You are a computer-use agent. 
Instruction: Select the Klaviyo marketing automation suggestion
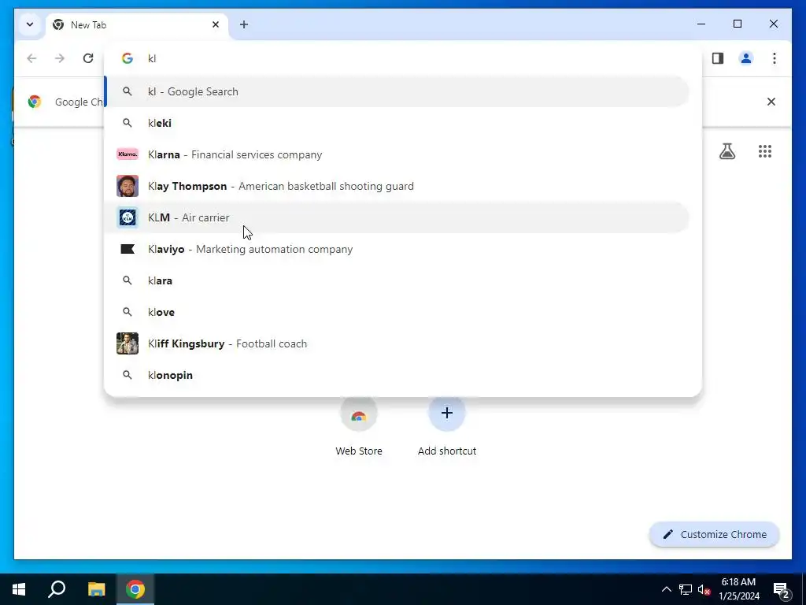tap(397, 249)
